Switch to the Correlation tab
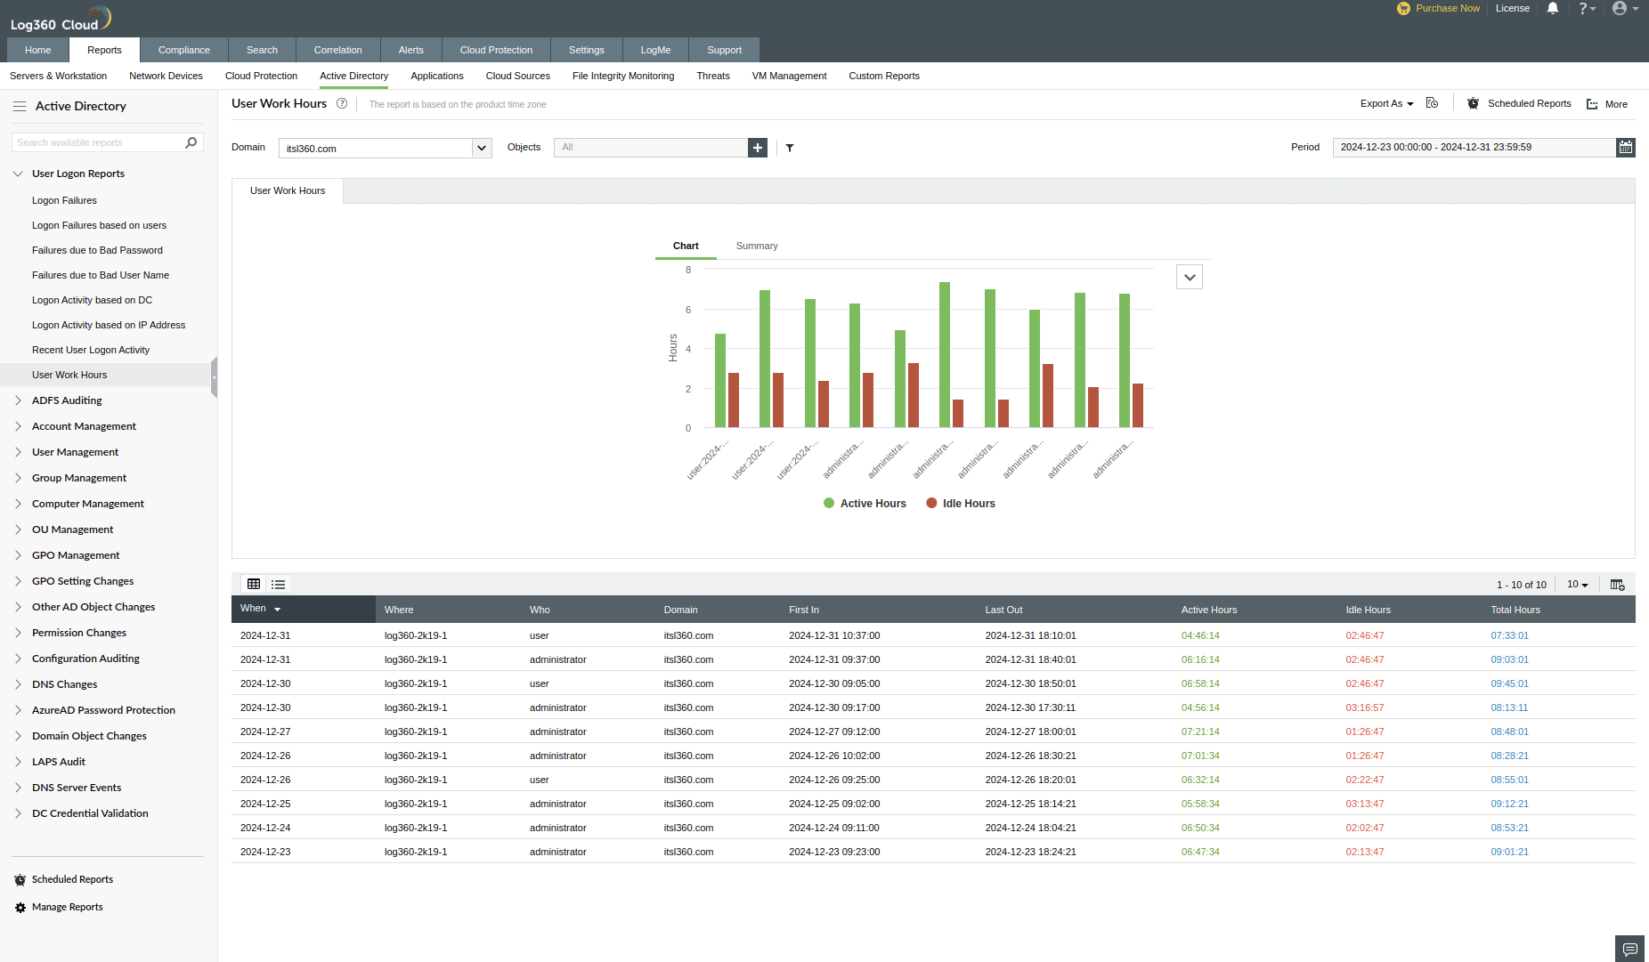 pos(338,50)
